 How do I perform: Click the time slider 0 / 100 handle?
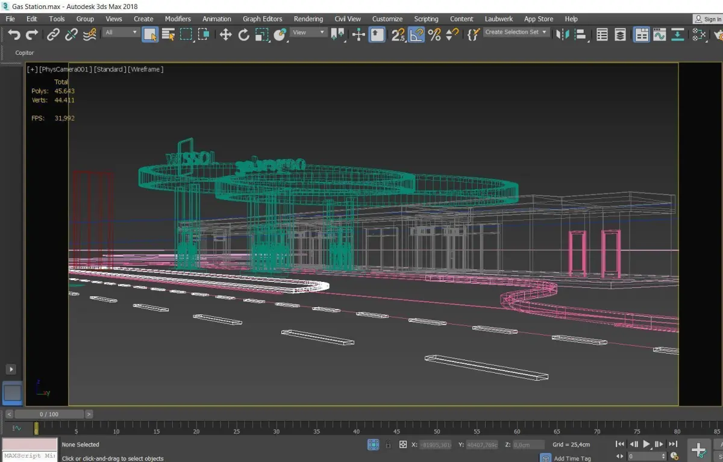pos(49,414)
